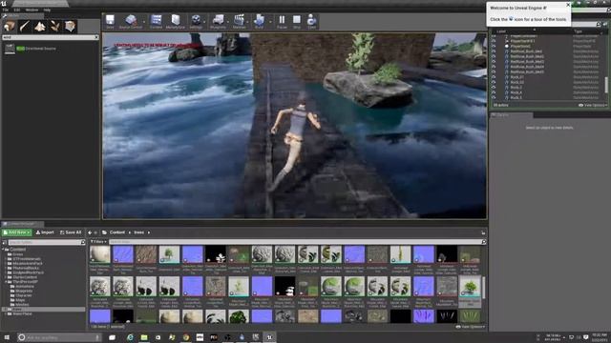Click the Content folder icon in breadcrumb
Image resolution: width=611 pixels, height=343 pixels.
coord(104,232)
